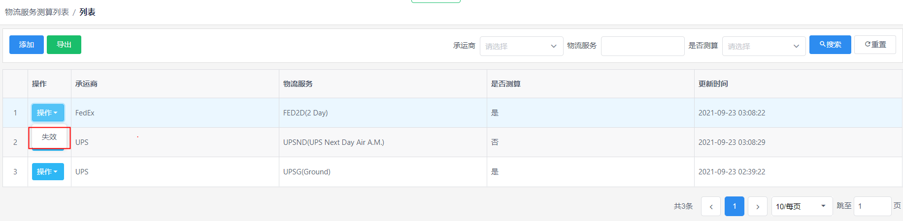Click the blue 添加 button

point(27,45)
